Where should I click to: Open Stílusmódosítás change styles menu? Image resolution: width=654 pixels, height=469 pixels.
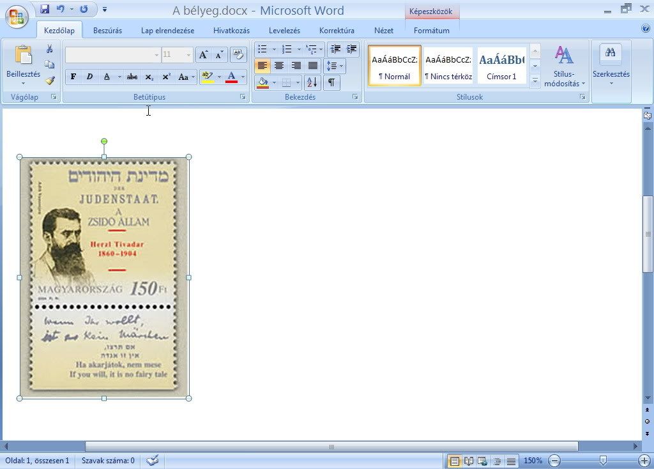click(x=564, y=66)
